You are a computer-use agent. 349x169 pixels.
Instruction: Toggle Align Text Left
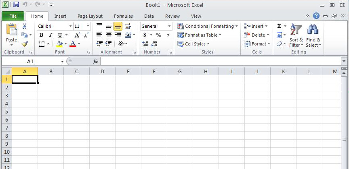pos(99,35)
